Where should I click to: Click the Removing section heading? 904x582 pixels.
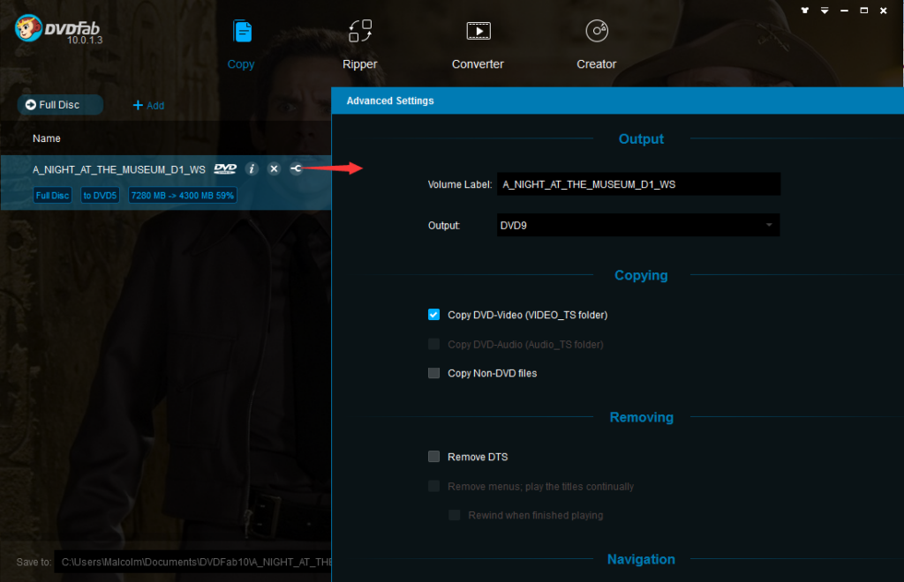[x=642, y=417]
